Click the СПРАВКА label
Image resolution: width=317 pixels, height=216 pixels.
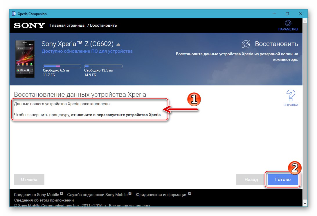(x=291, y=105)
